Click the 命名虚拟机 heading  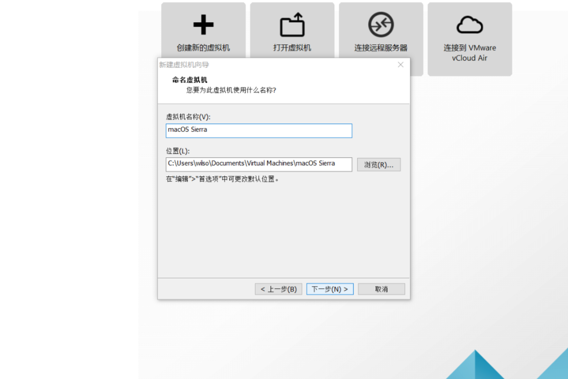(x=189, y=80)
